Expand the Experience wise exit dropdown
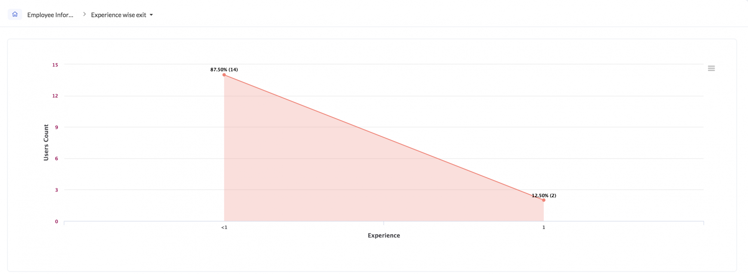 [x=122, y=15]
